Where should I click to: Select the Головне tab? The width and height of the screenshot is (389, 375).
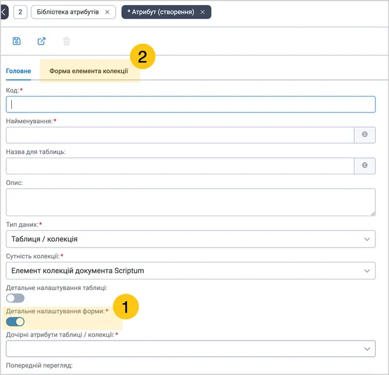pos(18,71)
